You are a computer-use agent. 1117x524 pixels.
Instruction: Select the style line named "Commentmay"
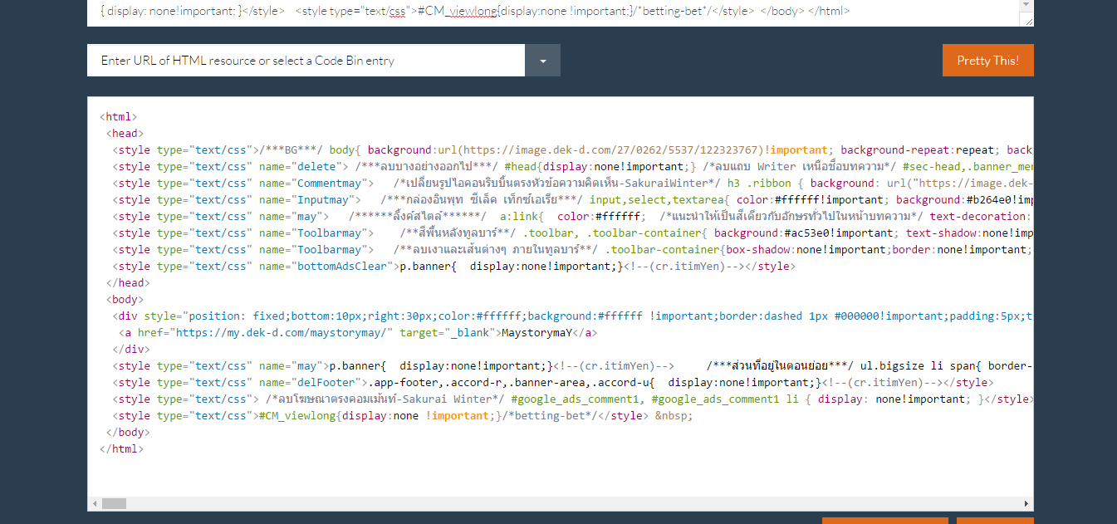coord(573,184)
